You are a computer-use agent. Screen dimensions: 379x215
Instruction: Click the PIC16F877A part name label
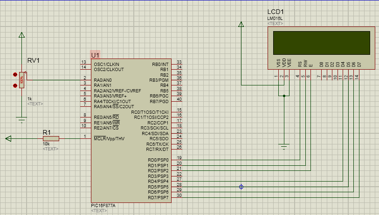click(103, 205)
